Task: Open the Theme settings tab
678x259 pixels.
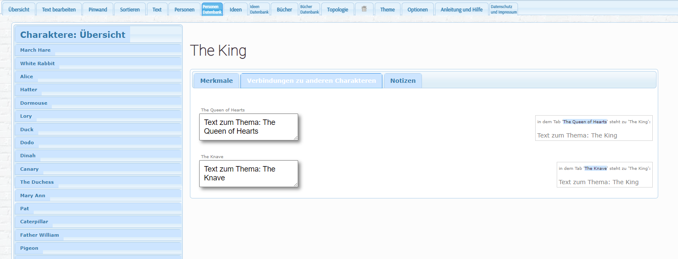Action: [387, 10]
